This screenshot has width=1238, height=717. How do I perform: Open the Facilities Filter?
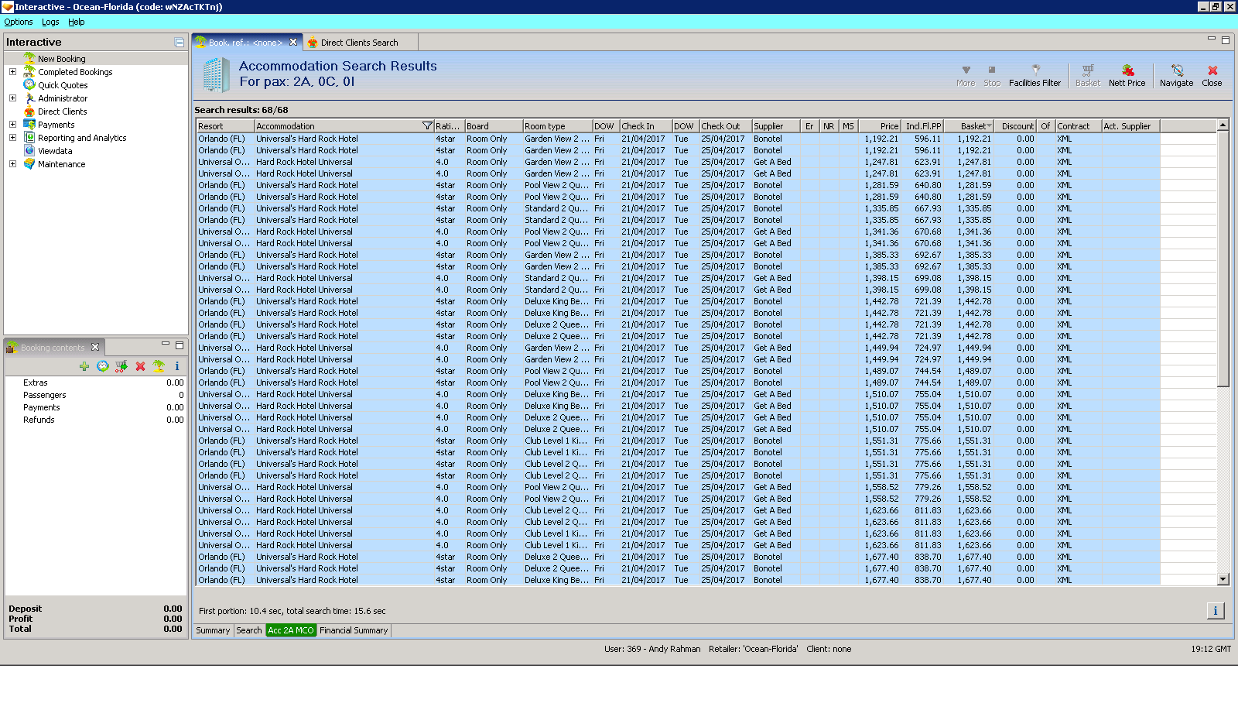coord(1035,75)
